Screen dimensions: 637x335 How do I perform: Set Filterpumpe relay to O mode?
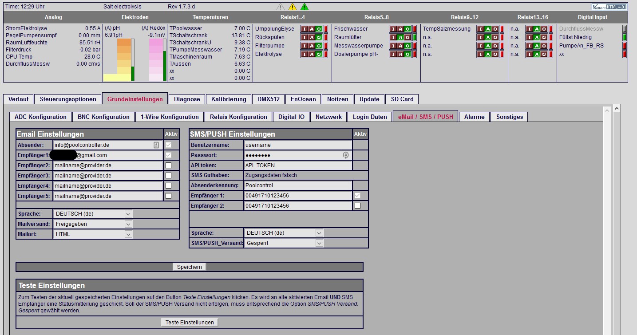click(319, 46)
